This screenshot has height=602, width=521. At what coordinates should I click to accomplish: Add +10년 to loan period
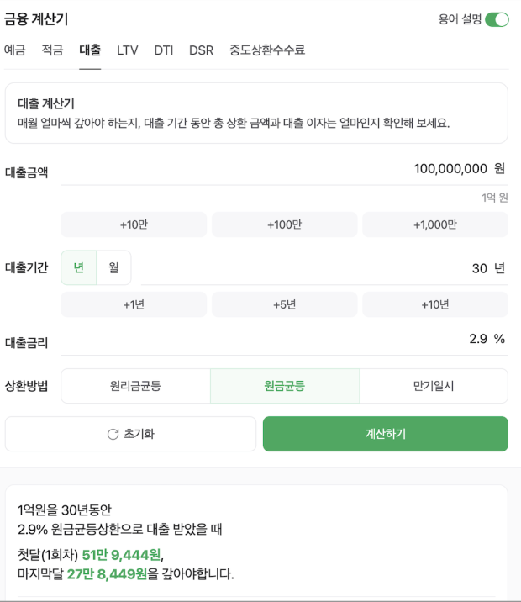pos(435,304)
